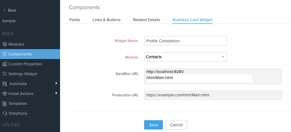Image resolution: width=291 pixels, height=132 pixels.
Task: Click the Modules grid icon
Action: click(4, 44)
